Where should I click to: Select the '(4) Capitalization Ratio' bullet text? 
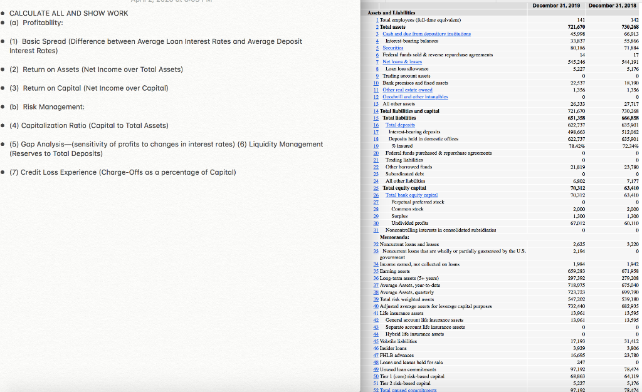pos(89,125)
